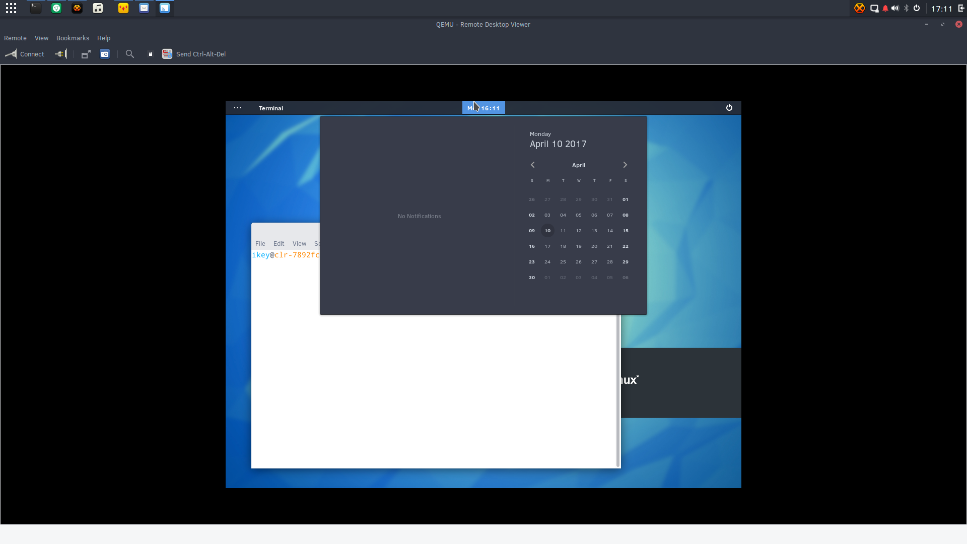Open the guest terminal File menu
Image resolution: width=967 pixels, height=544 pixels.
tap(260, 244)
